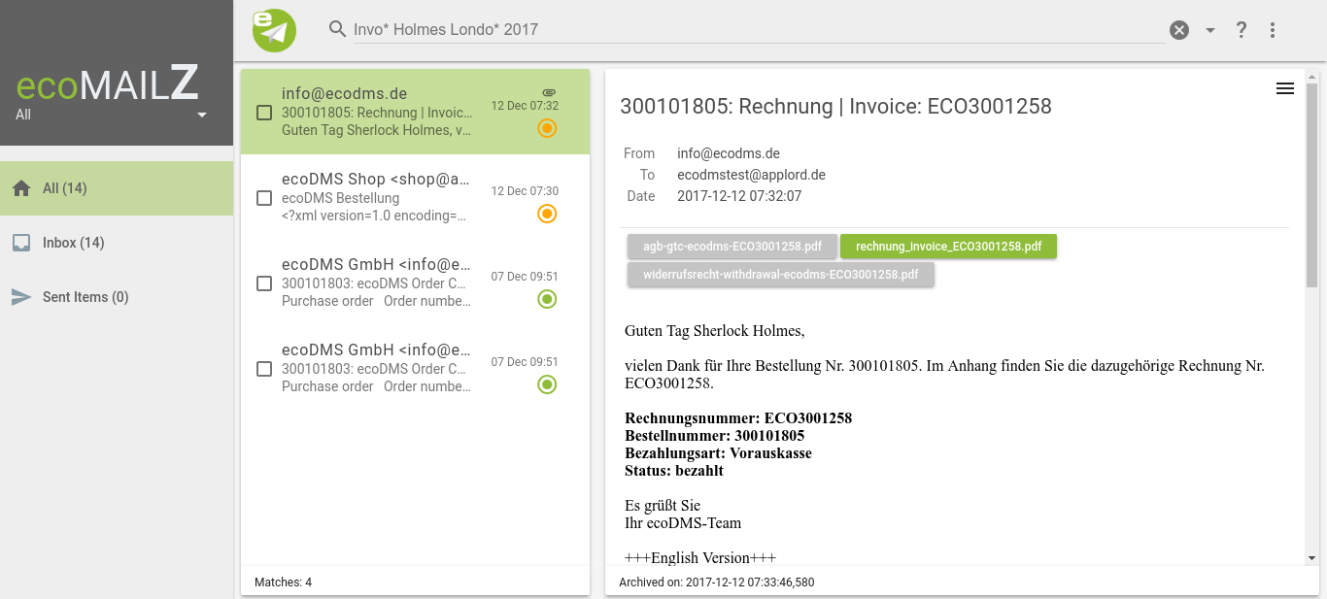The height and width of the screenshot is (599, 1327).
Task: Open help via question mark icon
Action: coord(1242,30)
